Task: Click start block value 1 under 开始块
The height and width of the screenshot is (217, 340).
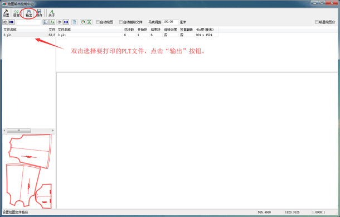Action: point(138,35)
